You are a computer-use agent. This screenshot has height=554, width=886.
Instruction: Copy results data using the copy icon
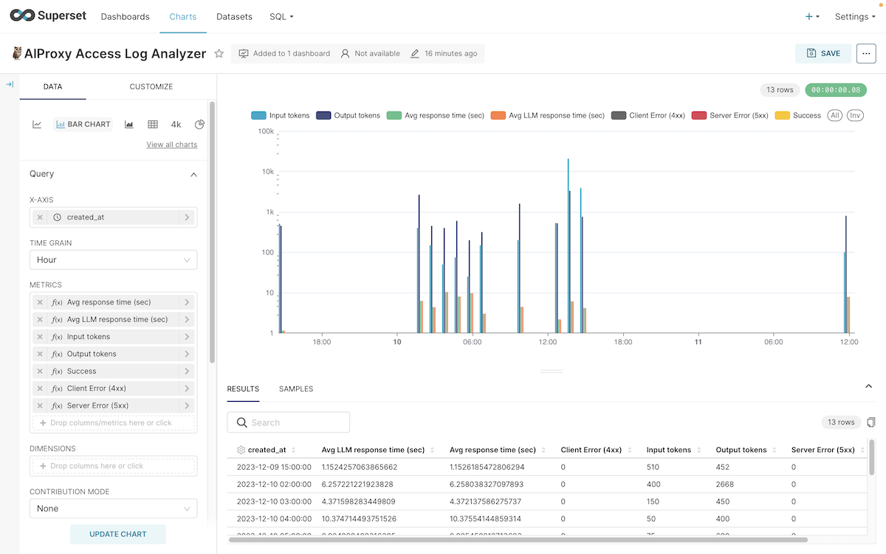click(871, 421)
